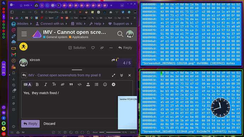Go back to the previous page

tap(23, 12)
